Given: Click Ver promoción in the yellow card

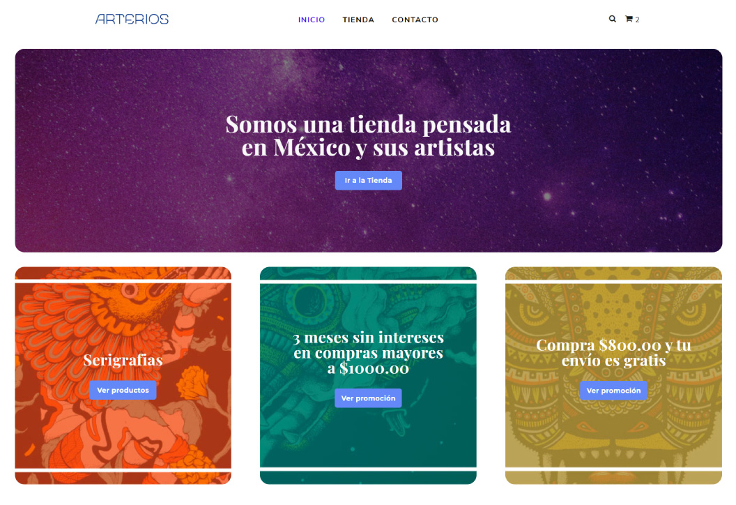Looking at the screenshot, I should [x=613, y=391].
